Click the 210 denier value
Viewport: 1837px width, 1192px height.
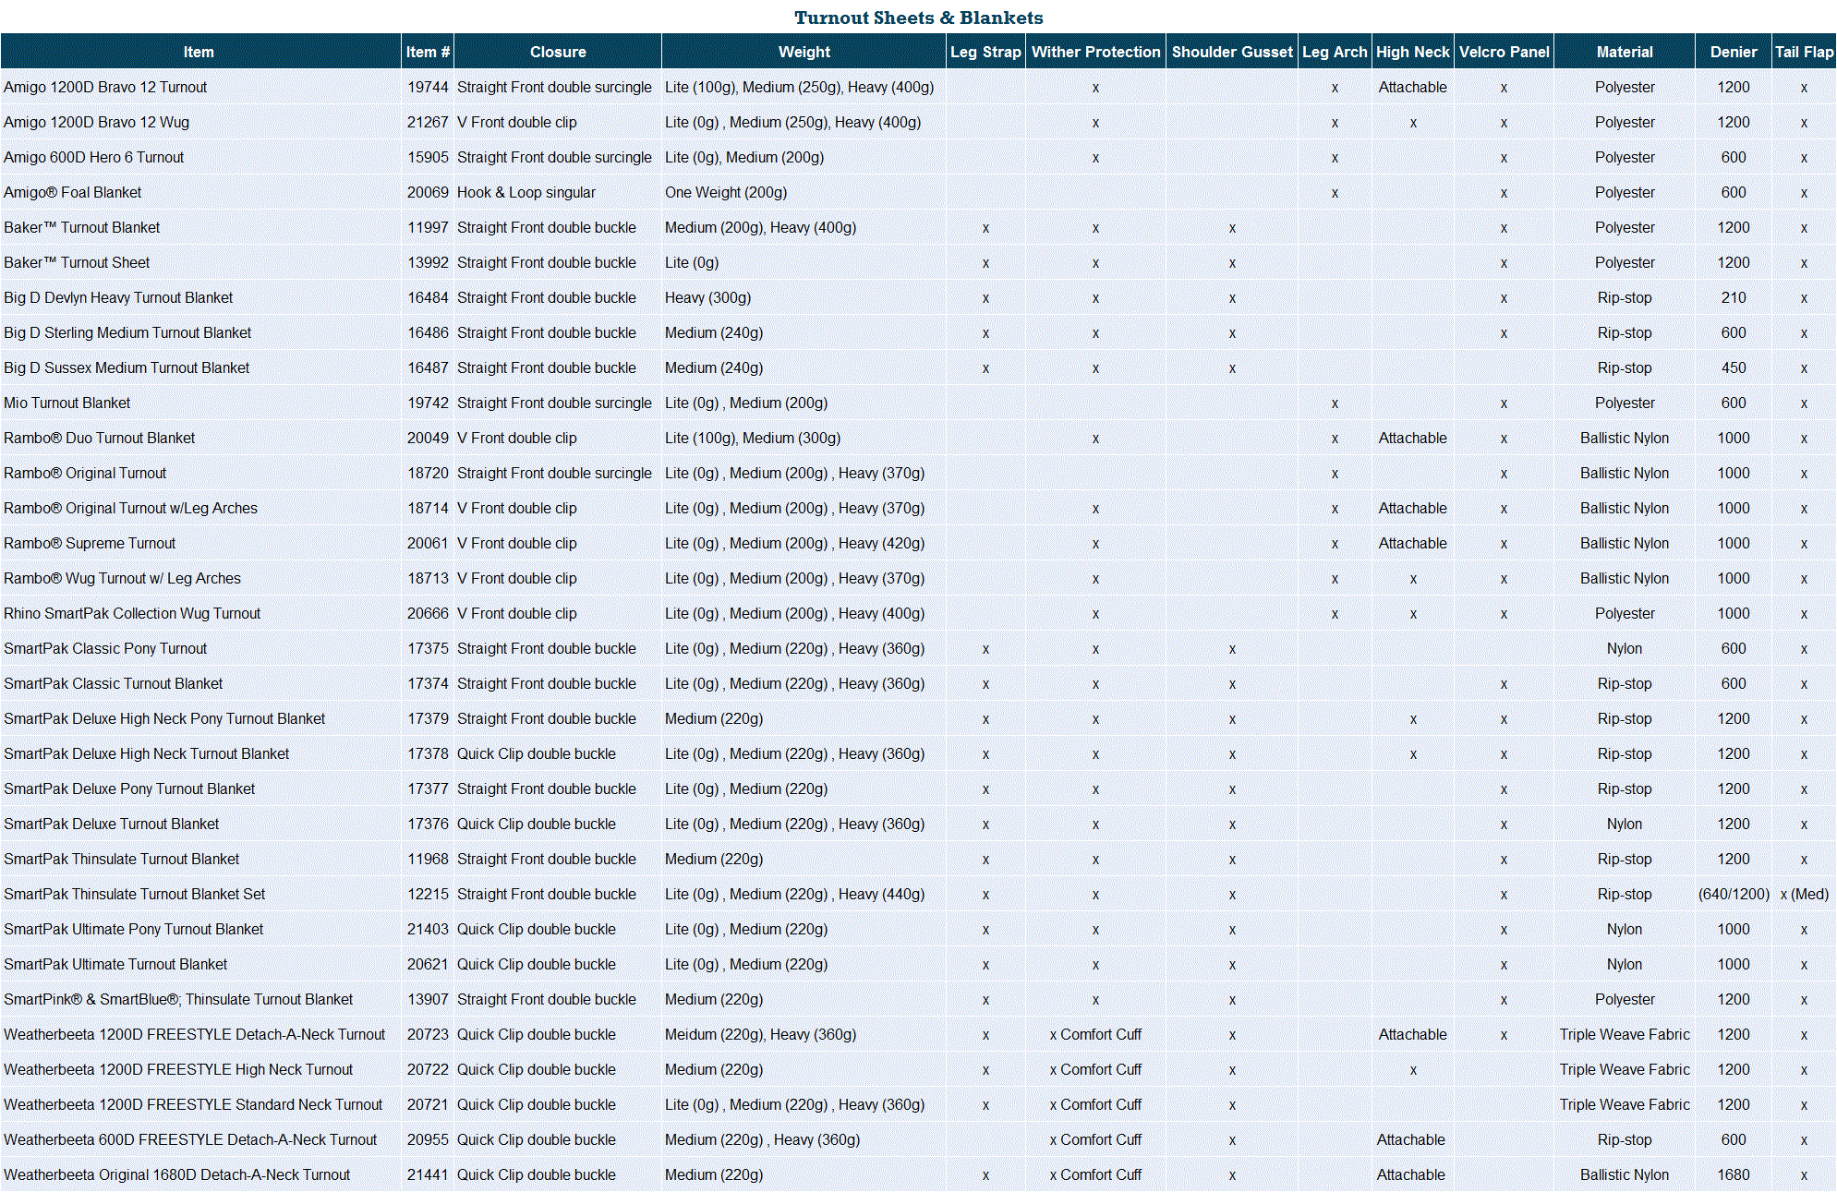click(1734, 297)
